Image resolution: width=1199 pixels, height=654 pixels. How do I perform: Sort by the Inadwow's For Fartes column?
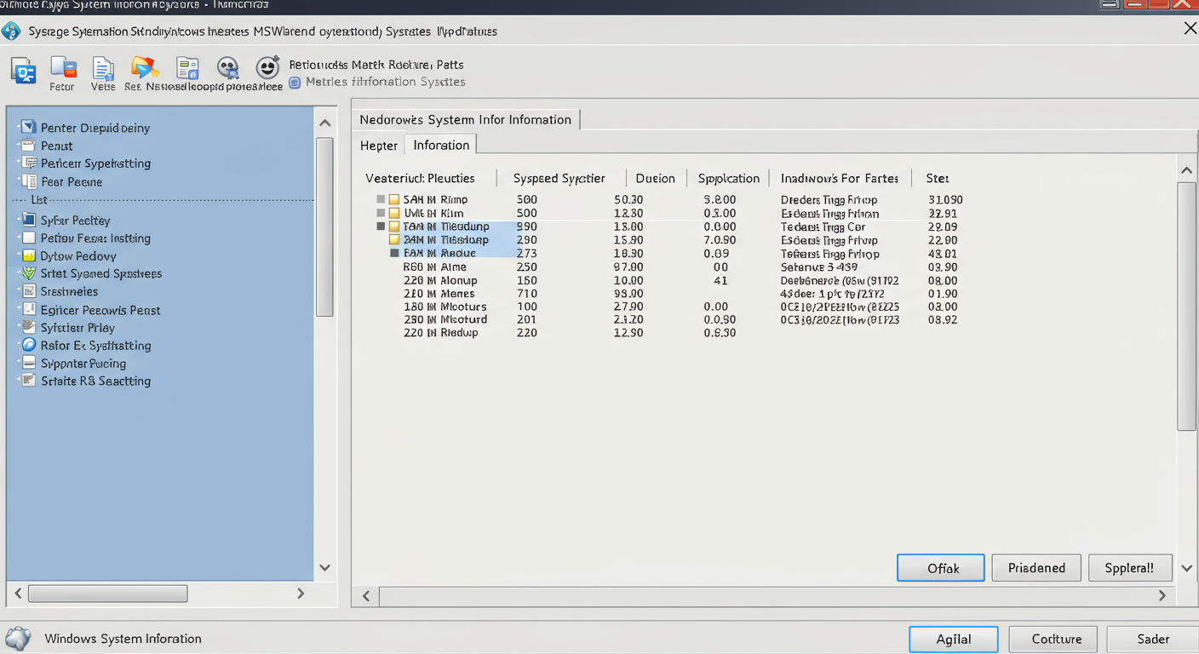(840, 178)
